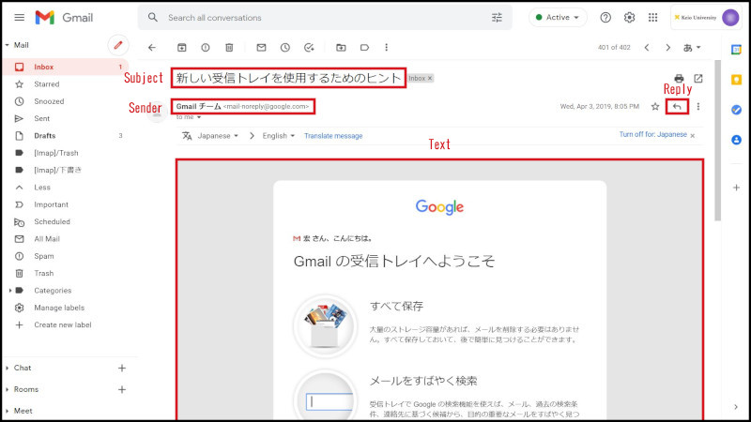This screenshot has height=422, width=751.
Task: Star this email message
Action: [x=655, y=106]
